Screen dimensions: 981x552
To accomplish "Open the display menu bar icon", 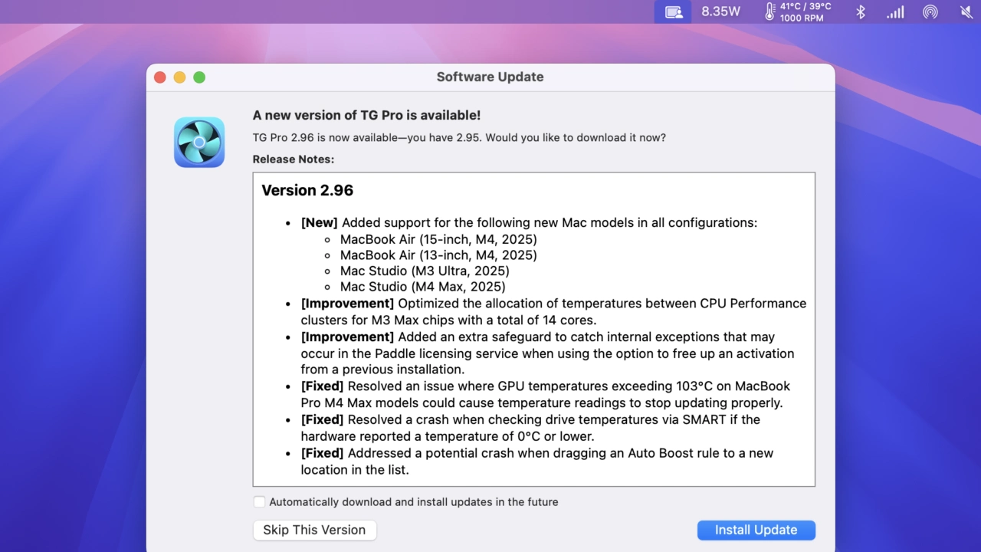I will [x=673, y=11].
